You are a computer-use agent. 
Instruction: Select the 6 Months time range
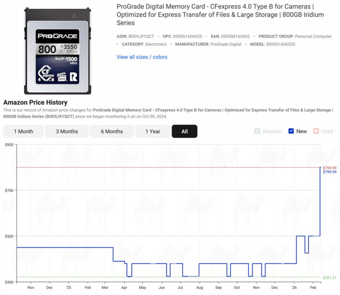pos(111,131)
